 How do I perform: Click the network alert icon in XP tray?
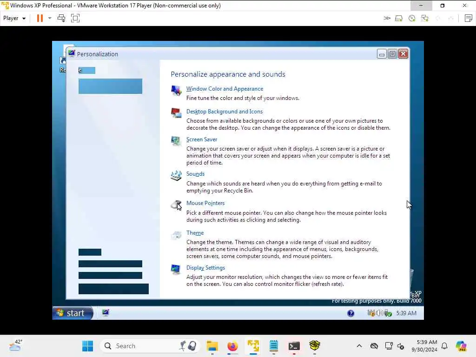pyautogui.click(x=371, y=313)
